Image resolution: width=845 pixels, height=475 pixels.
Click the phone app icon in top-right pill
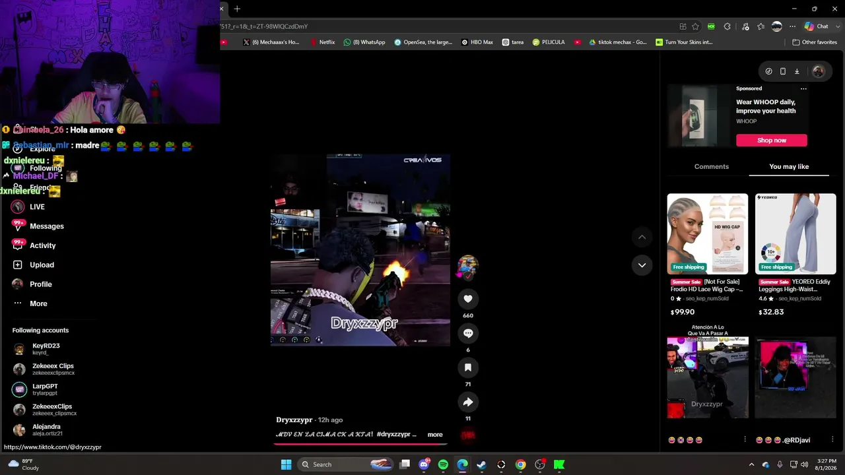[783, 71]
